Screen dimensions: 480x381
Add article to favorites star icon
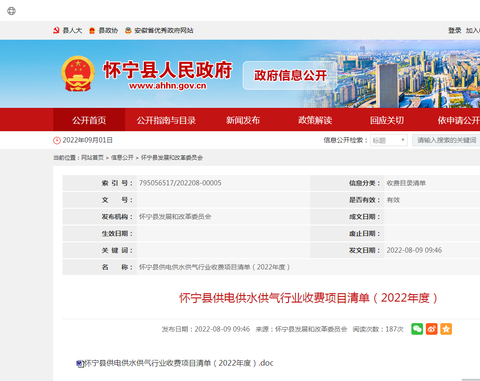446,329
